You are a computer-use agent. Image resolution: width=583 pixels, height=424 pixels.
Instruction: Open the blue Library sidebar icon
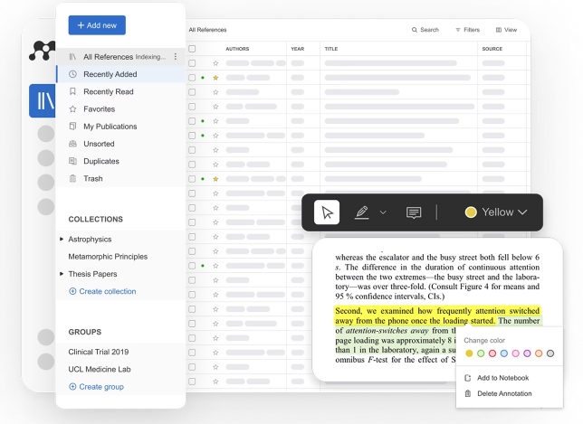tap(43, 100)
